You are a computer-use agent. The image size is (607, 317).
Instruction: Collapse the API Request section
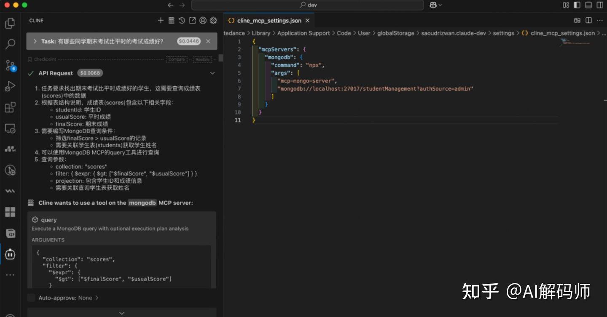[212, 73]
